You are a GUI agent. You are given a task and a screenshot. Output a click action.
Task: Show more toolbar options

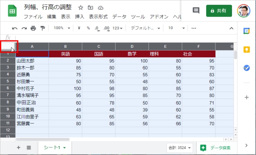(194, 28)
